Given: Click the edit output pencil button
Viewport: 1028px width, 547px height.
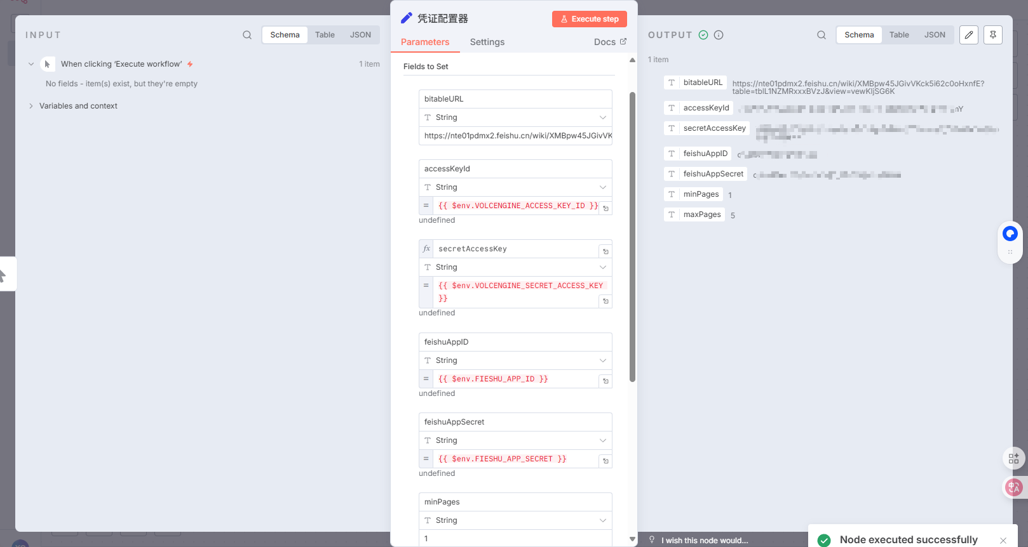Looking at the screenshot, I should point(969,35).
